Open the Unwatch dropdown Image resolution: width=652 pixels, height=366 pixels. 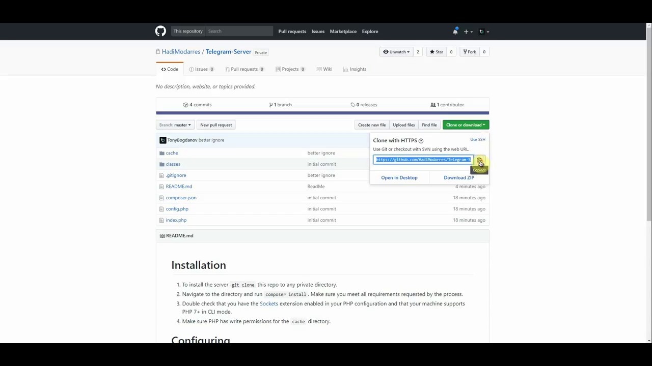(396, 52)
